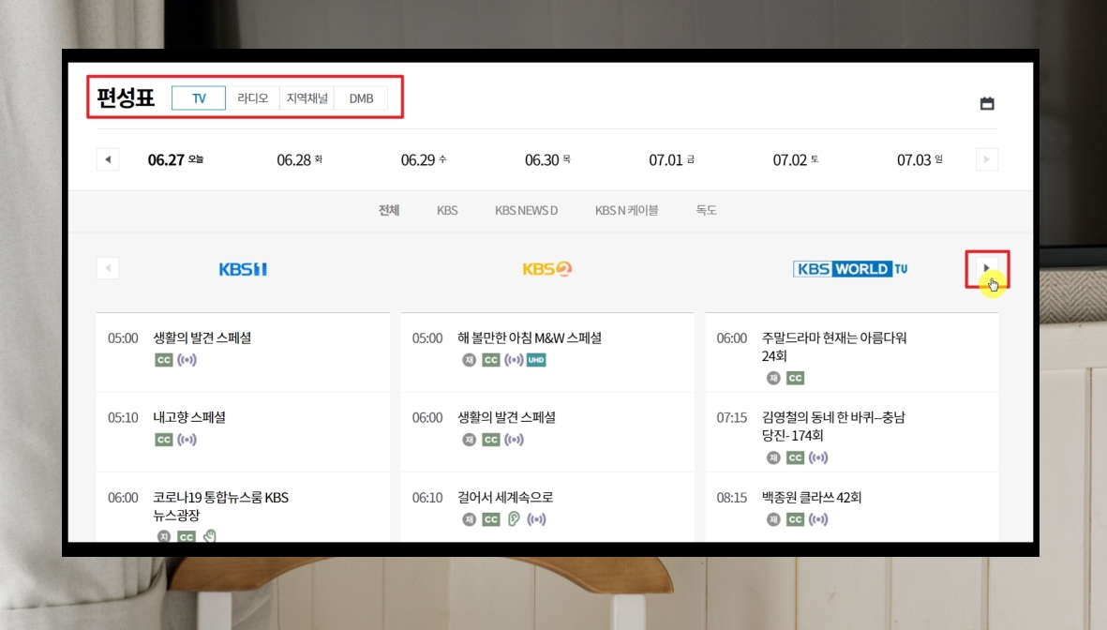Click the 06:10 time in KBS2

(427, 498)
